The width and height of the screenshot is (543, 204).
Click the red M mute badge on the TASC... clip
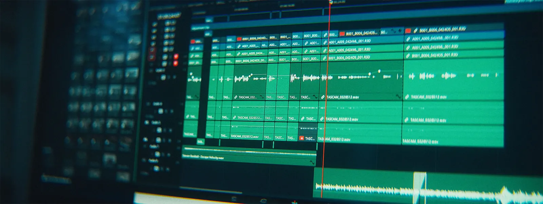(301, 138)
